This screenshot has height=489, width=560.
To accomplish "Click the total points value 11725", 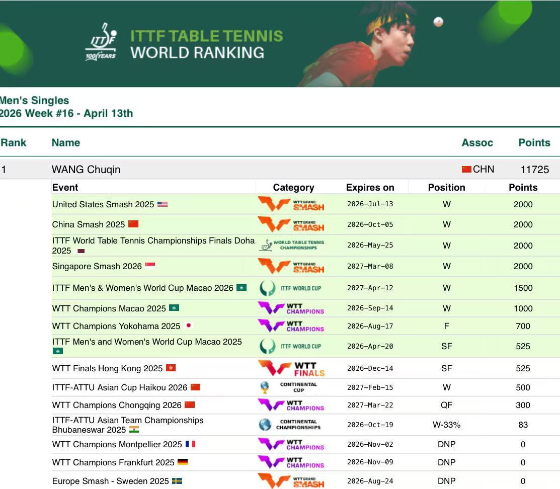I will pyautogui.click(x=535, y=170).
